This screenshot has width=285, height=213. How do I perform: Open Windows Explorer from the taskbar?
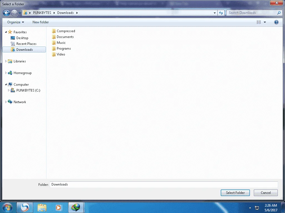(42, 207)
